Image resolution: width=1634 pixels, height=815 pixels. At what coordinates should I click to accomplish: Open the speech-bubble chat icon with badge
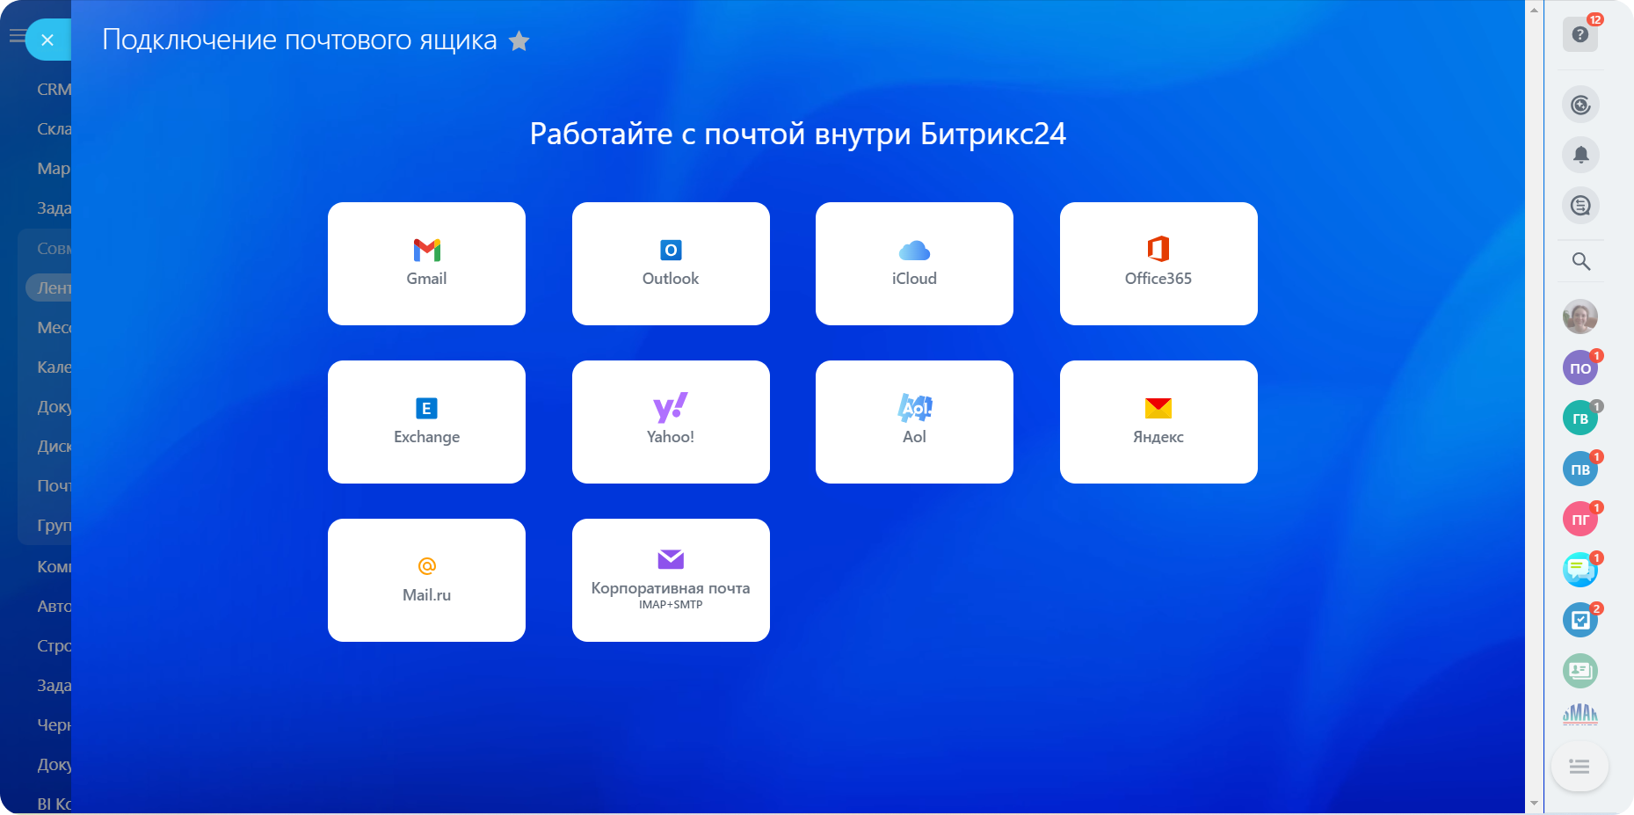pyautogui.click(x=1580, y=570)
